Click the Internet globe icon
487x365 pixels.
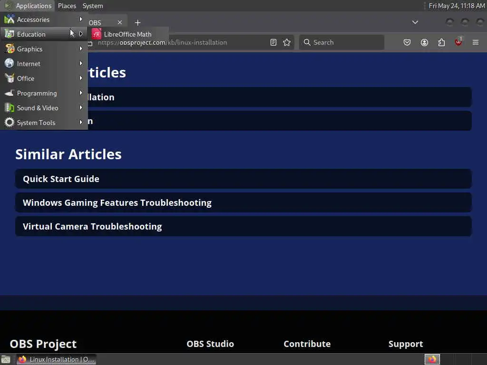click(x=10, y=63)
